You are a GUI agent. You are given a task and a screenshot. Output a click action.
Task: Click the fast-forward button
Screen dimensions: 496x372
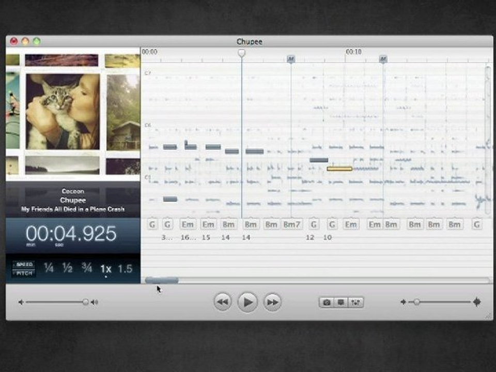point(272,302)
